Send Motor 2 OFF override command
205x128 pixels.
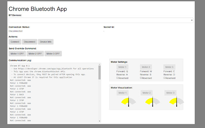pyautogui.click(x=35, y=53)
